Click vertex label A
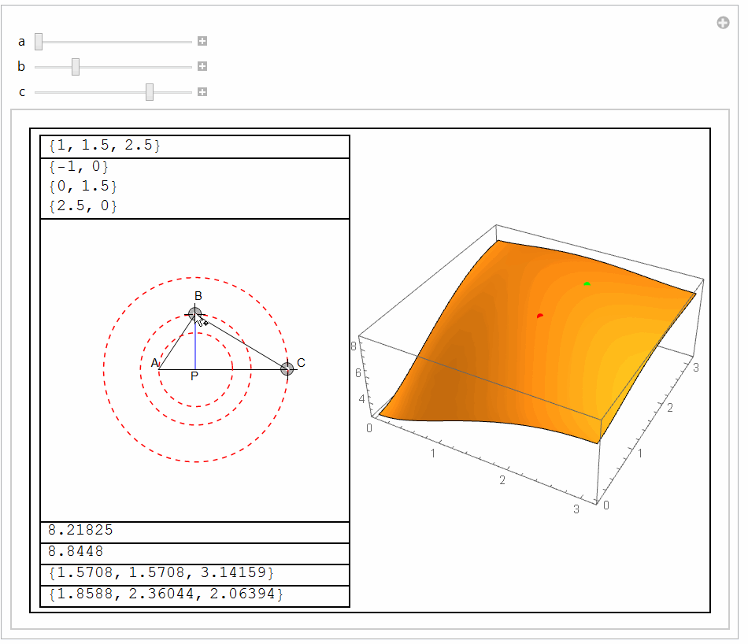The height and width of the screenshot is (644, 748). [x=154, y=363]
